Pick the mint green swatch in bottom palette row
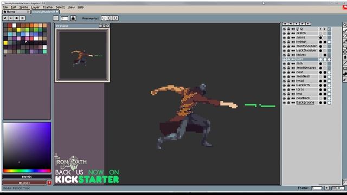 tap(44, 51)
